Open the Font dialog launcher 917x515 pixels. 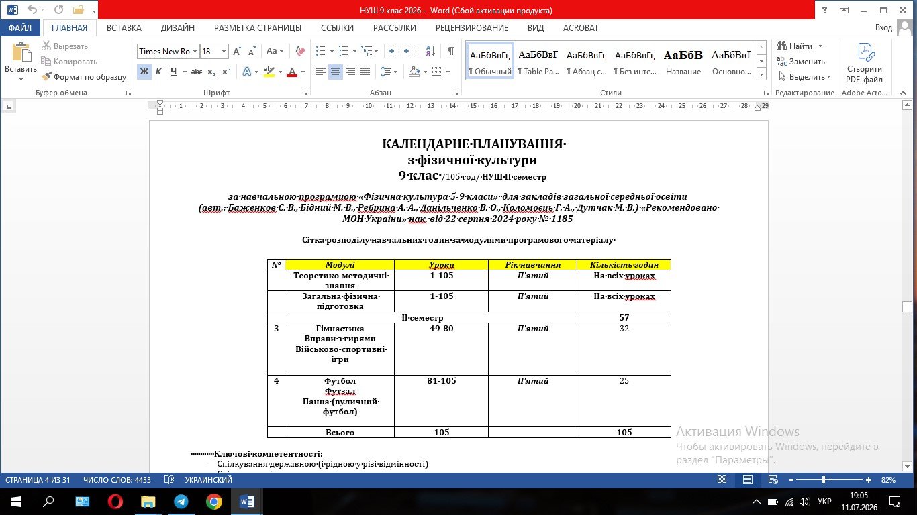click(305, 93)
